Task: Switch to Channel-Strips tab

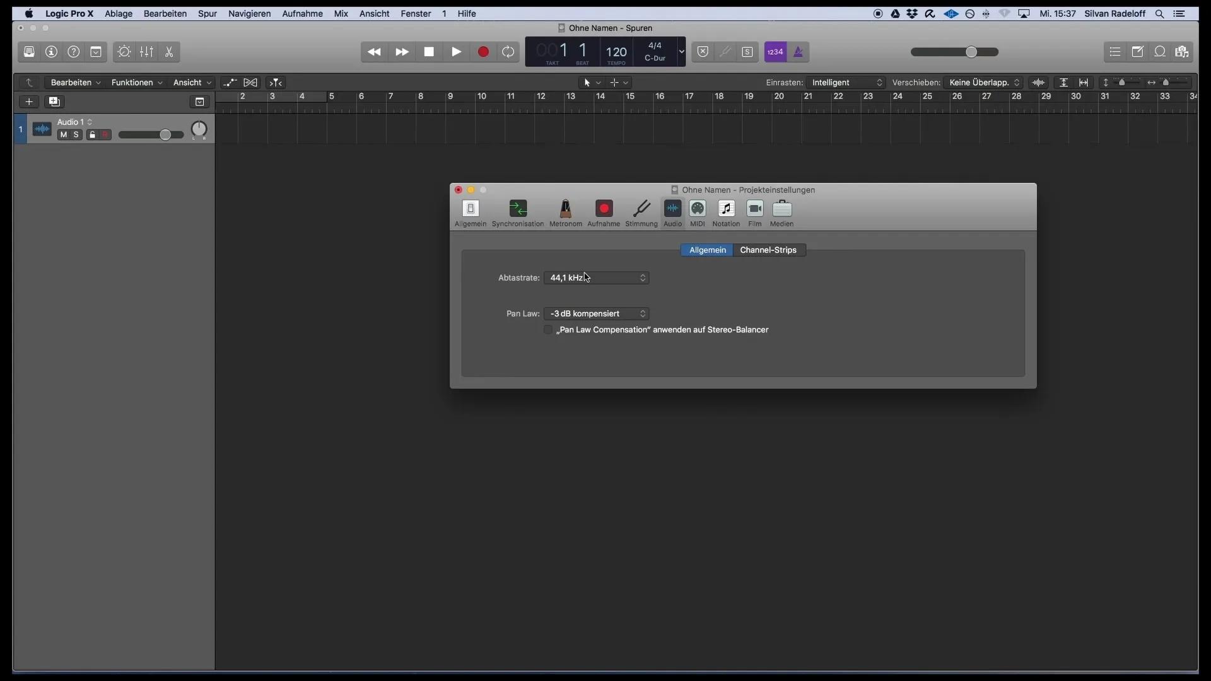Action: point(768,250)
